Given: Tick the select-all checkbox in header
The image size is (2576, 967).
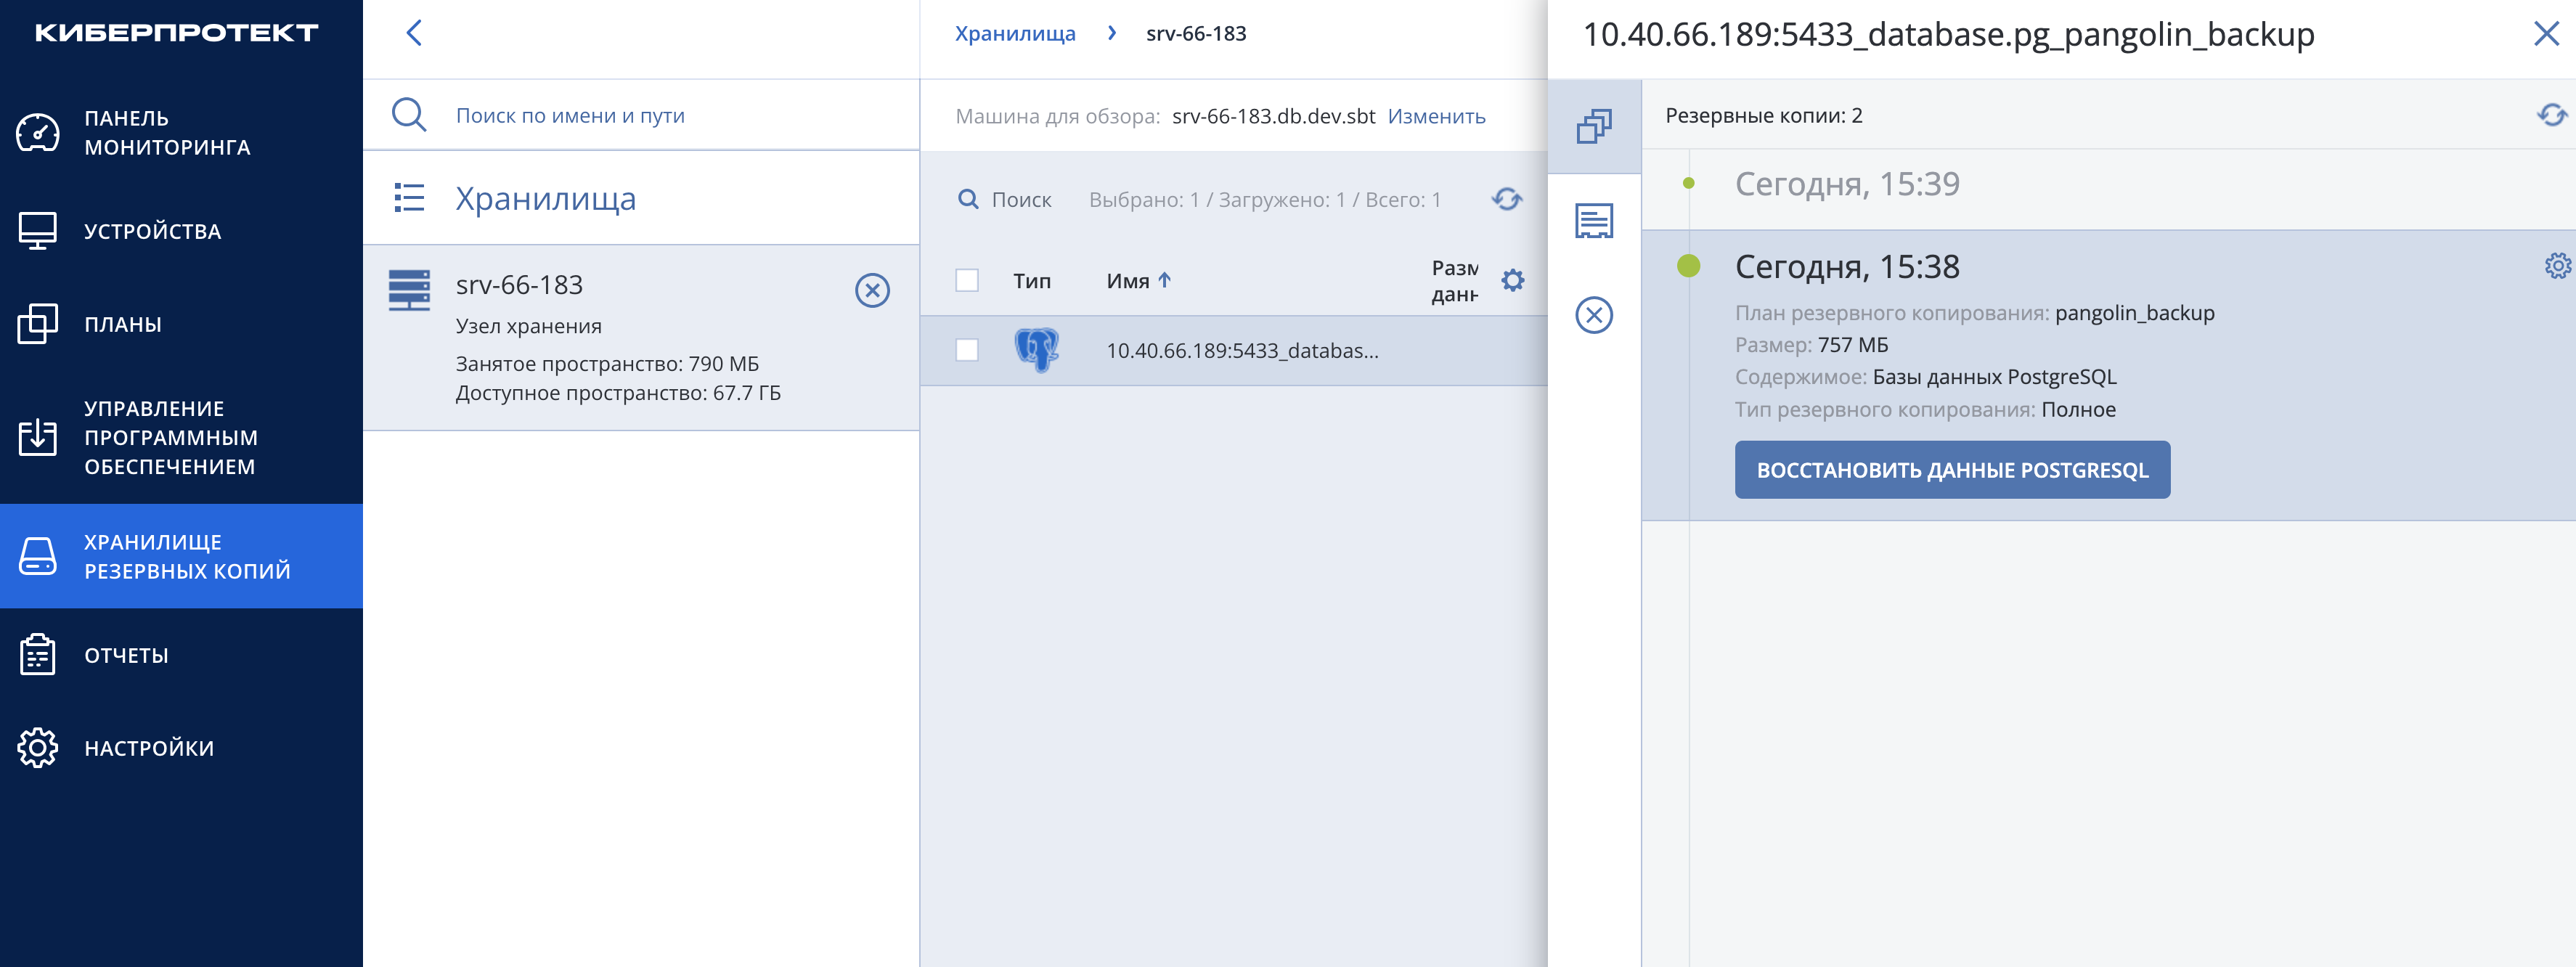Looking at the screenshot, I should pyautogui.click(x=966, y=280).
